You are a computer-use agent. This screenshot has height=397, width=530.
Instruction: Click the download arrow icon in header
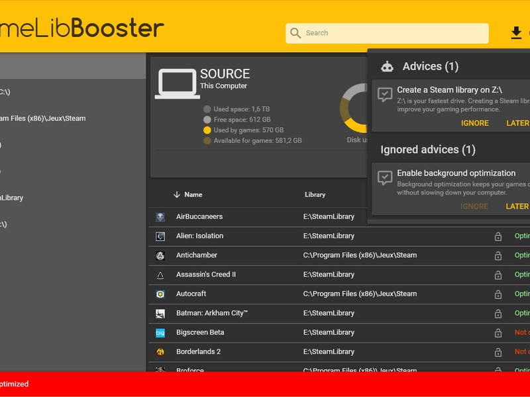coord(516,32)
